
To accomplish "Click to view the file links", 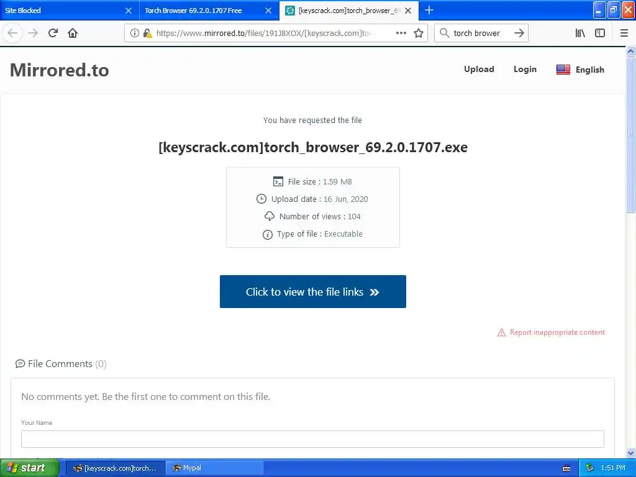I will coord(313,292).
